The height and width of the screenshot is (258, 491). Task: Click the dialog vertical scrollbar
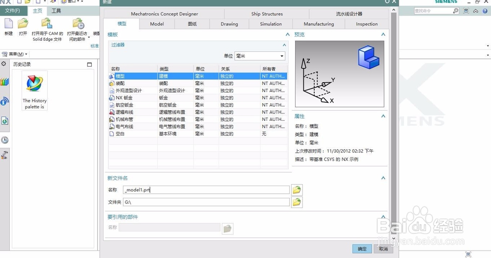(x=394, y=125)
